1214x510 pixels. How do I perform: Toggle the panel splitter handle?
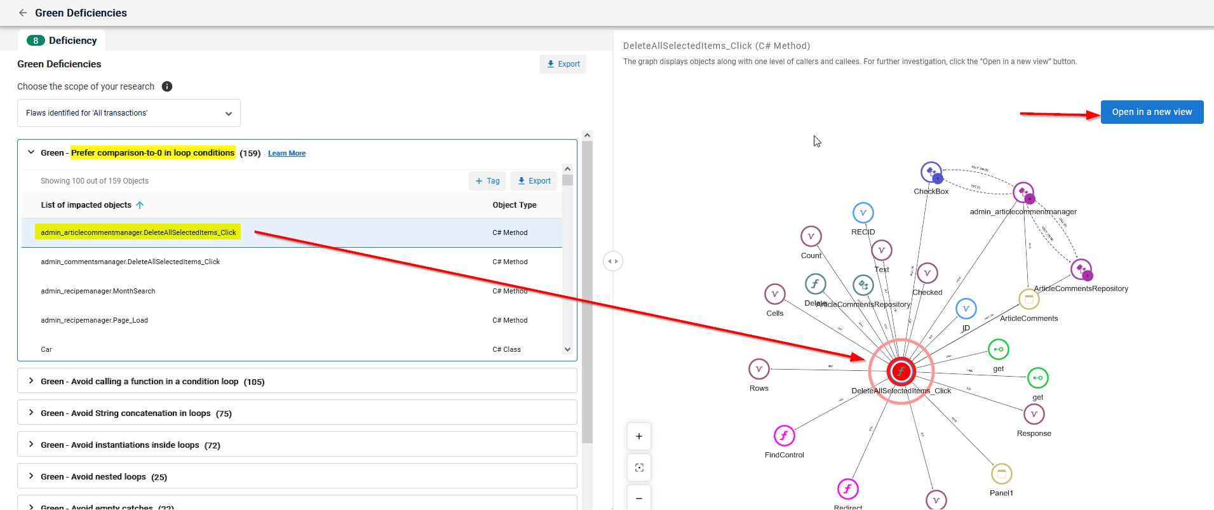tap(612, 261)
